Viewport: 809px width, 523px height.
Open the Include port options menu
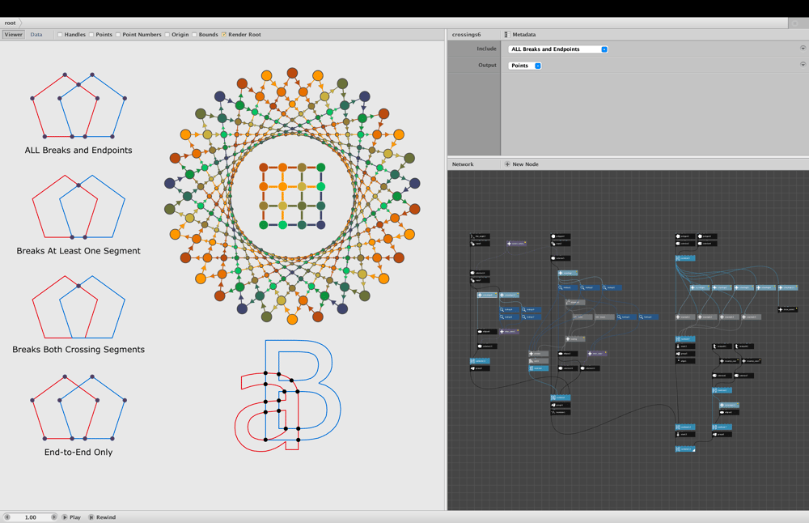coord(803,48)
